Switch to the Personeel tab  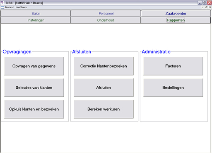106,14
